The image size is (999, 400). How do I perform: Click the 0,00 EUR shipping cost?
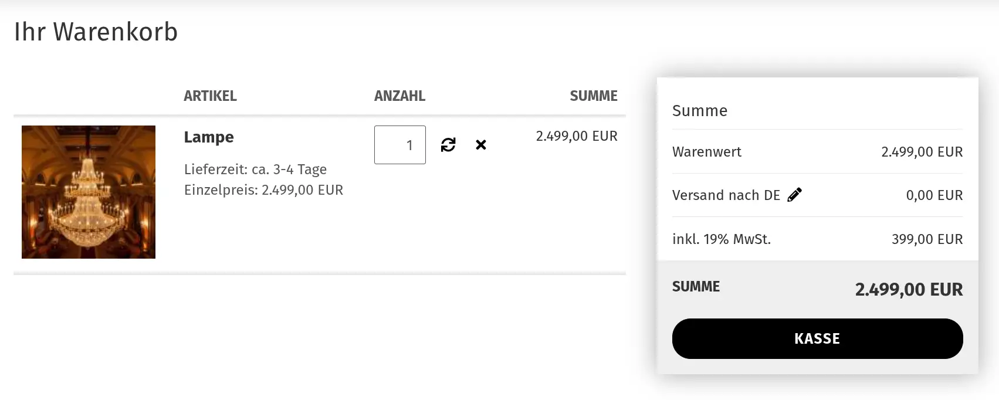(x=934, y=195)
